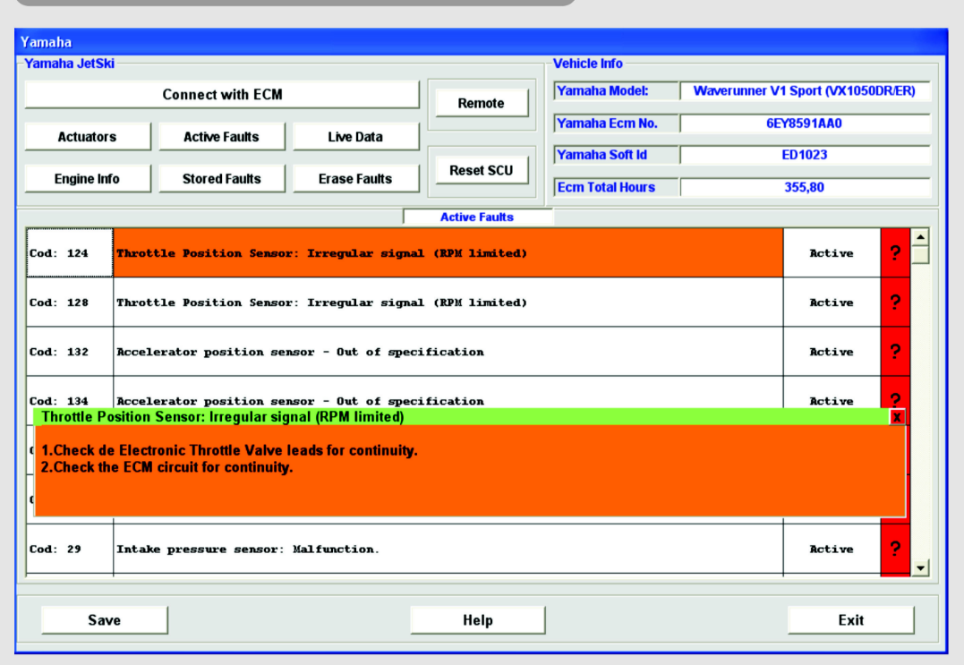
Task: Select the Cod: 29 cell
Action: 70,549
